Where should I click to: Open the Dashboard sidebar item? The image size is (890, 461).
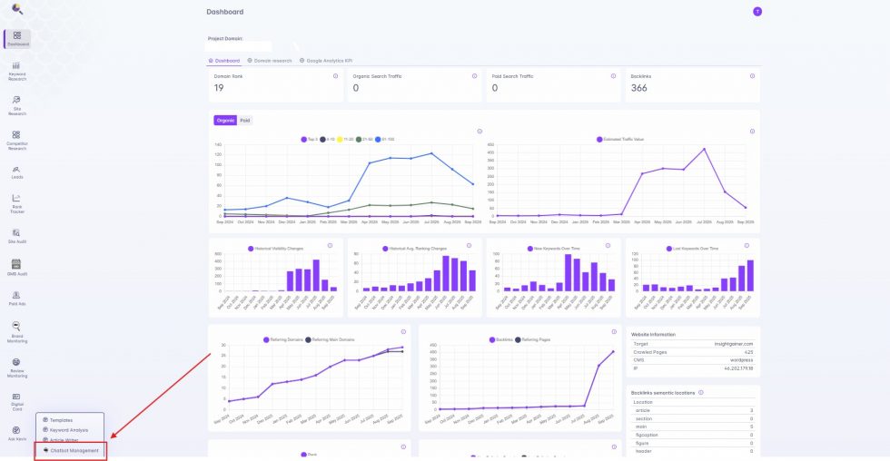pos(17,38)
